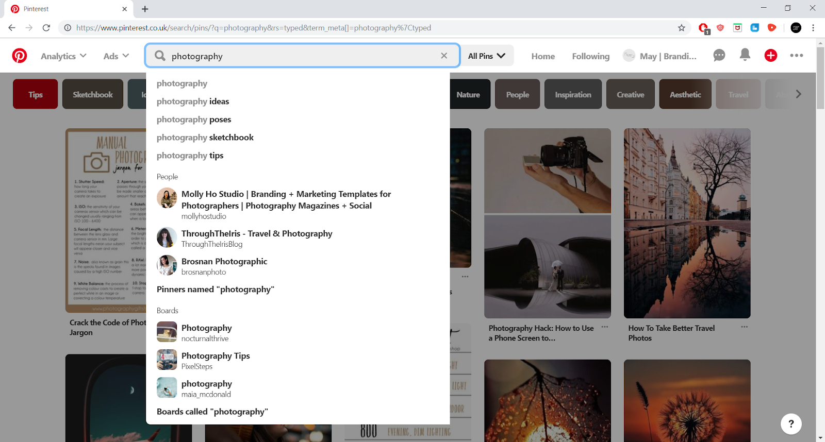
Task: Open the Following feed
Action: point(590,56)
